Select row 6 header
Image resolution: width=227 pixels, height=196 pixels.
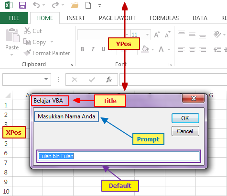tap(6, 153)
